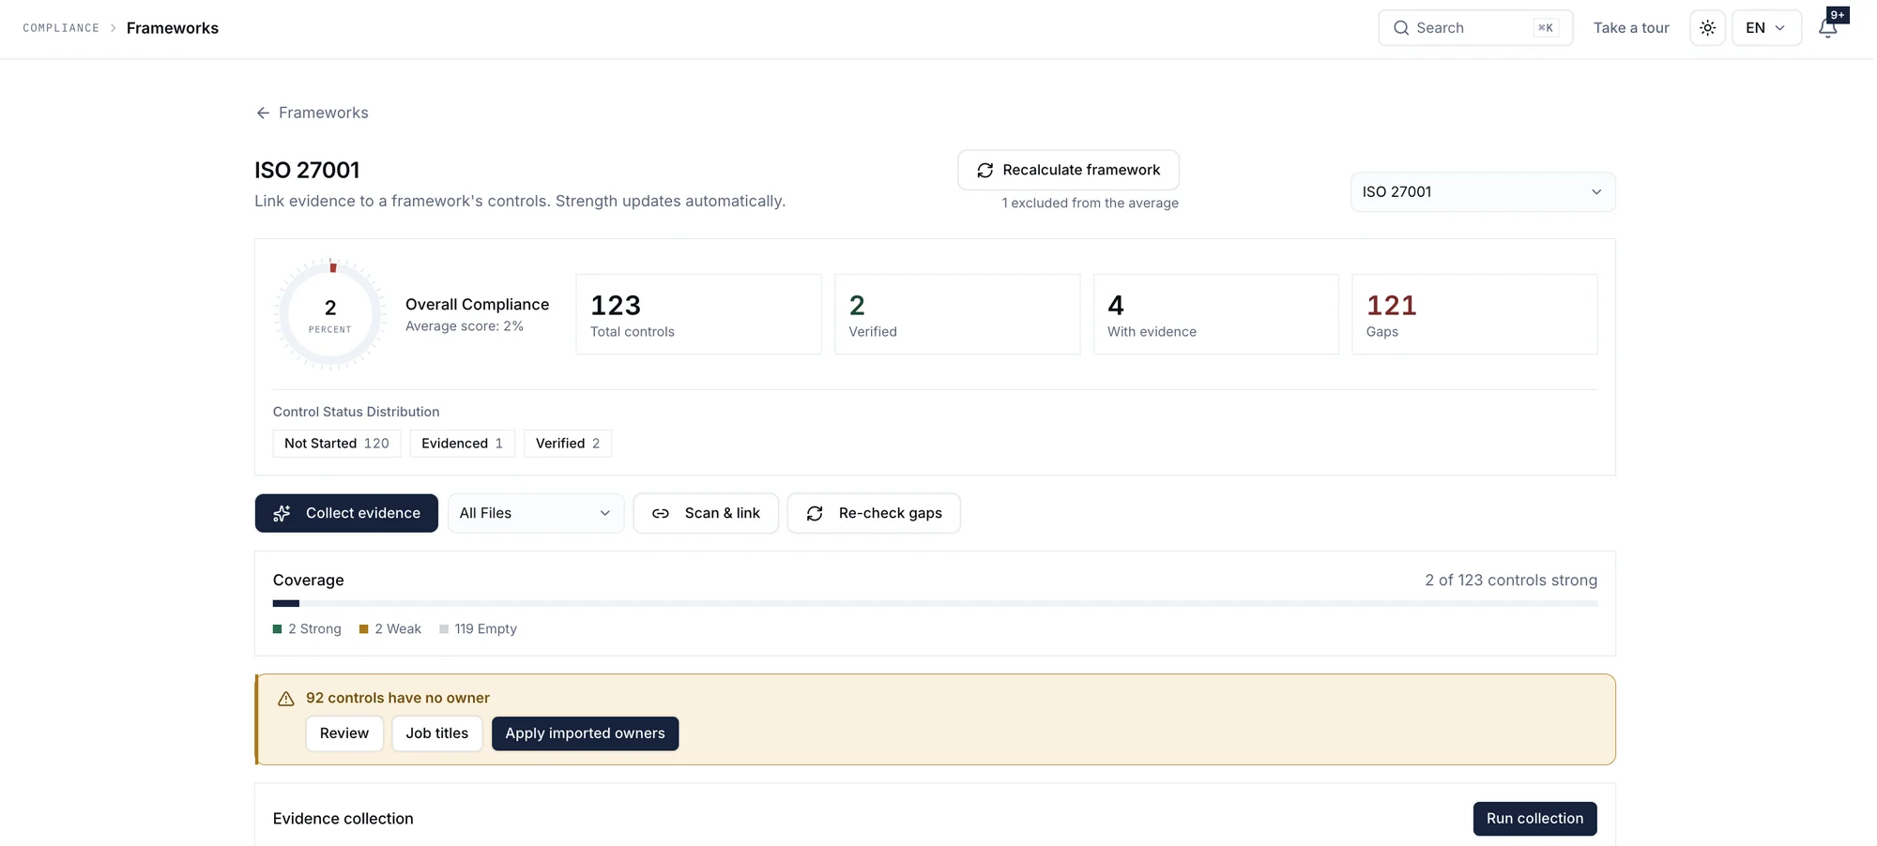
Task: Click the back arrow beside Frameworks
Action: (263, 113)
